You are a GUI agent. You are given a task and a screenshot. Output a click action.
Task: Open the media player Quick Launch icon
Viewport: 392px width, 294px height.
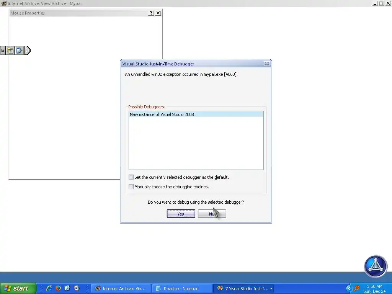coord(77,288)
